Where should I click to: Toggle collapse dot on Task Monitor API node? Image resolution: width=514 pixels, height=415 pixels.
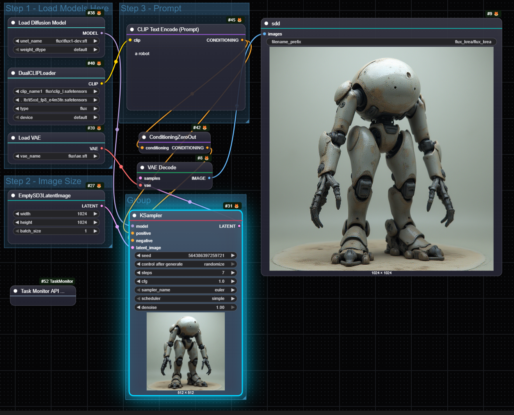click(x=16, y=291)
